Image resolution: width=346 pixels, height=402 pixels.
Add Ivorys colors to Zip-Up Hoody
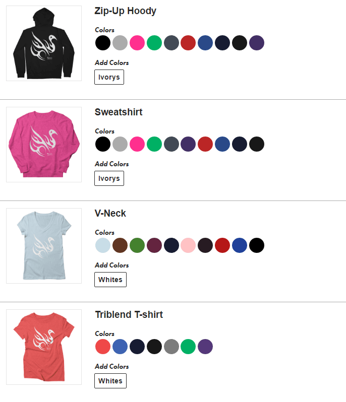(x=109, y=77)
